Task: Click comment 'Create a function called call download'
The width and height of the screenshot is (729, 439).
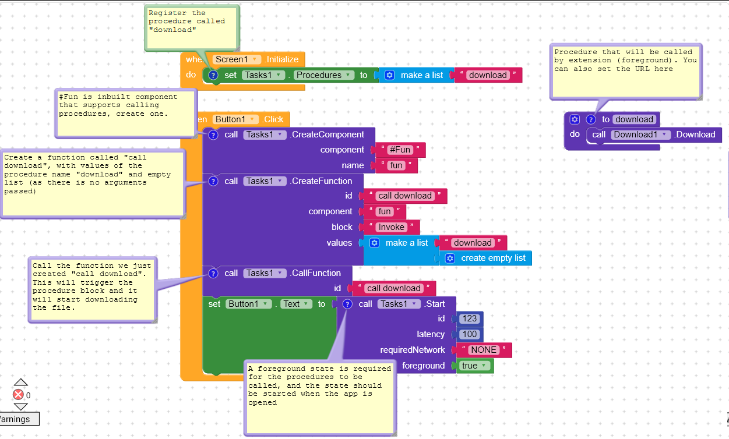Action: pos(93,183)
